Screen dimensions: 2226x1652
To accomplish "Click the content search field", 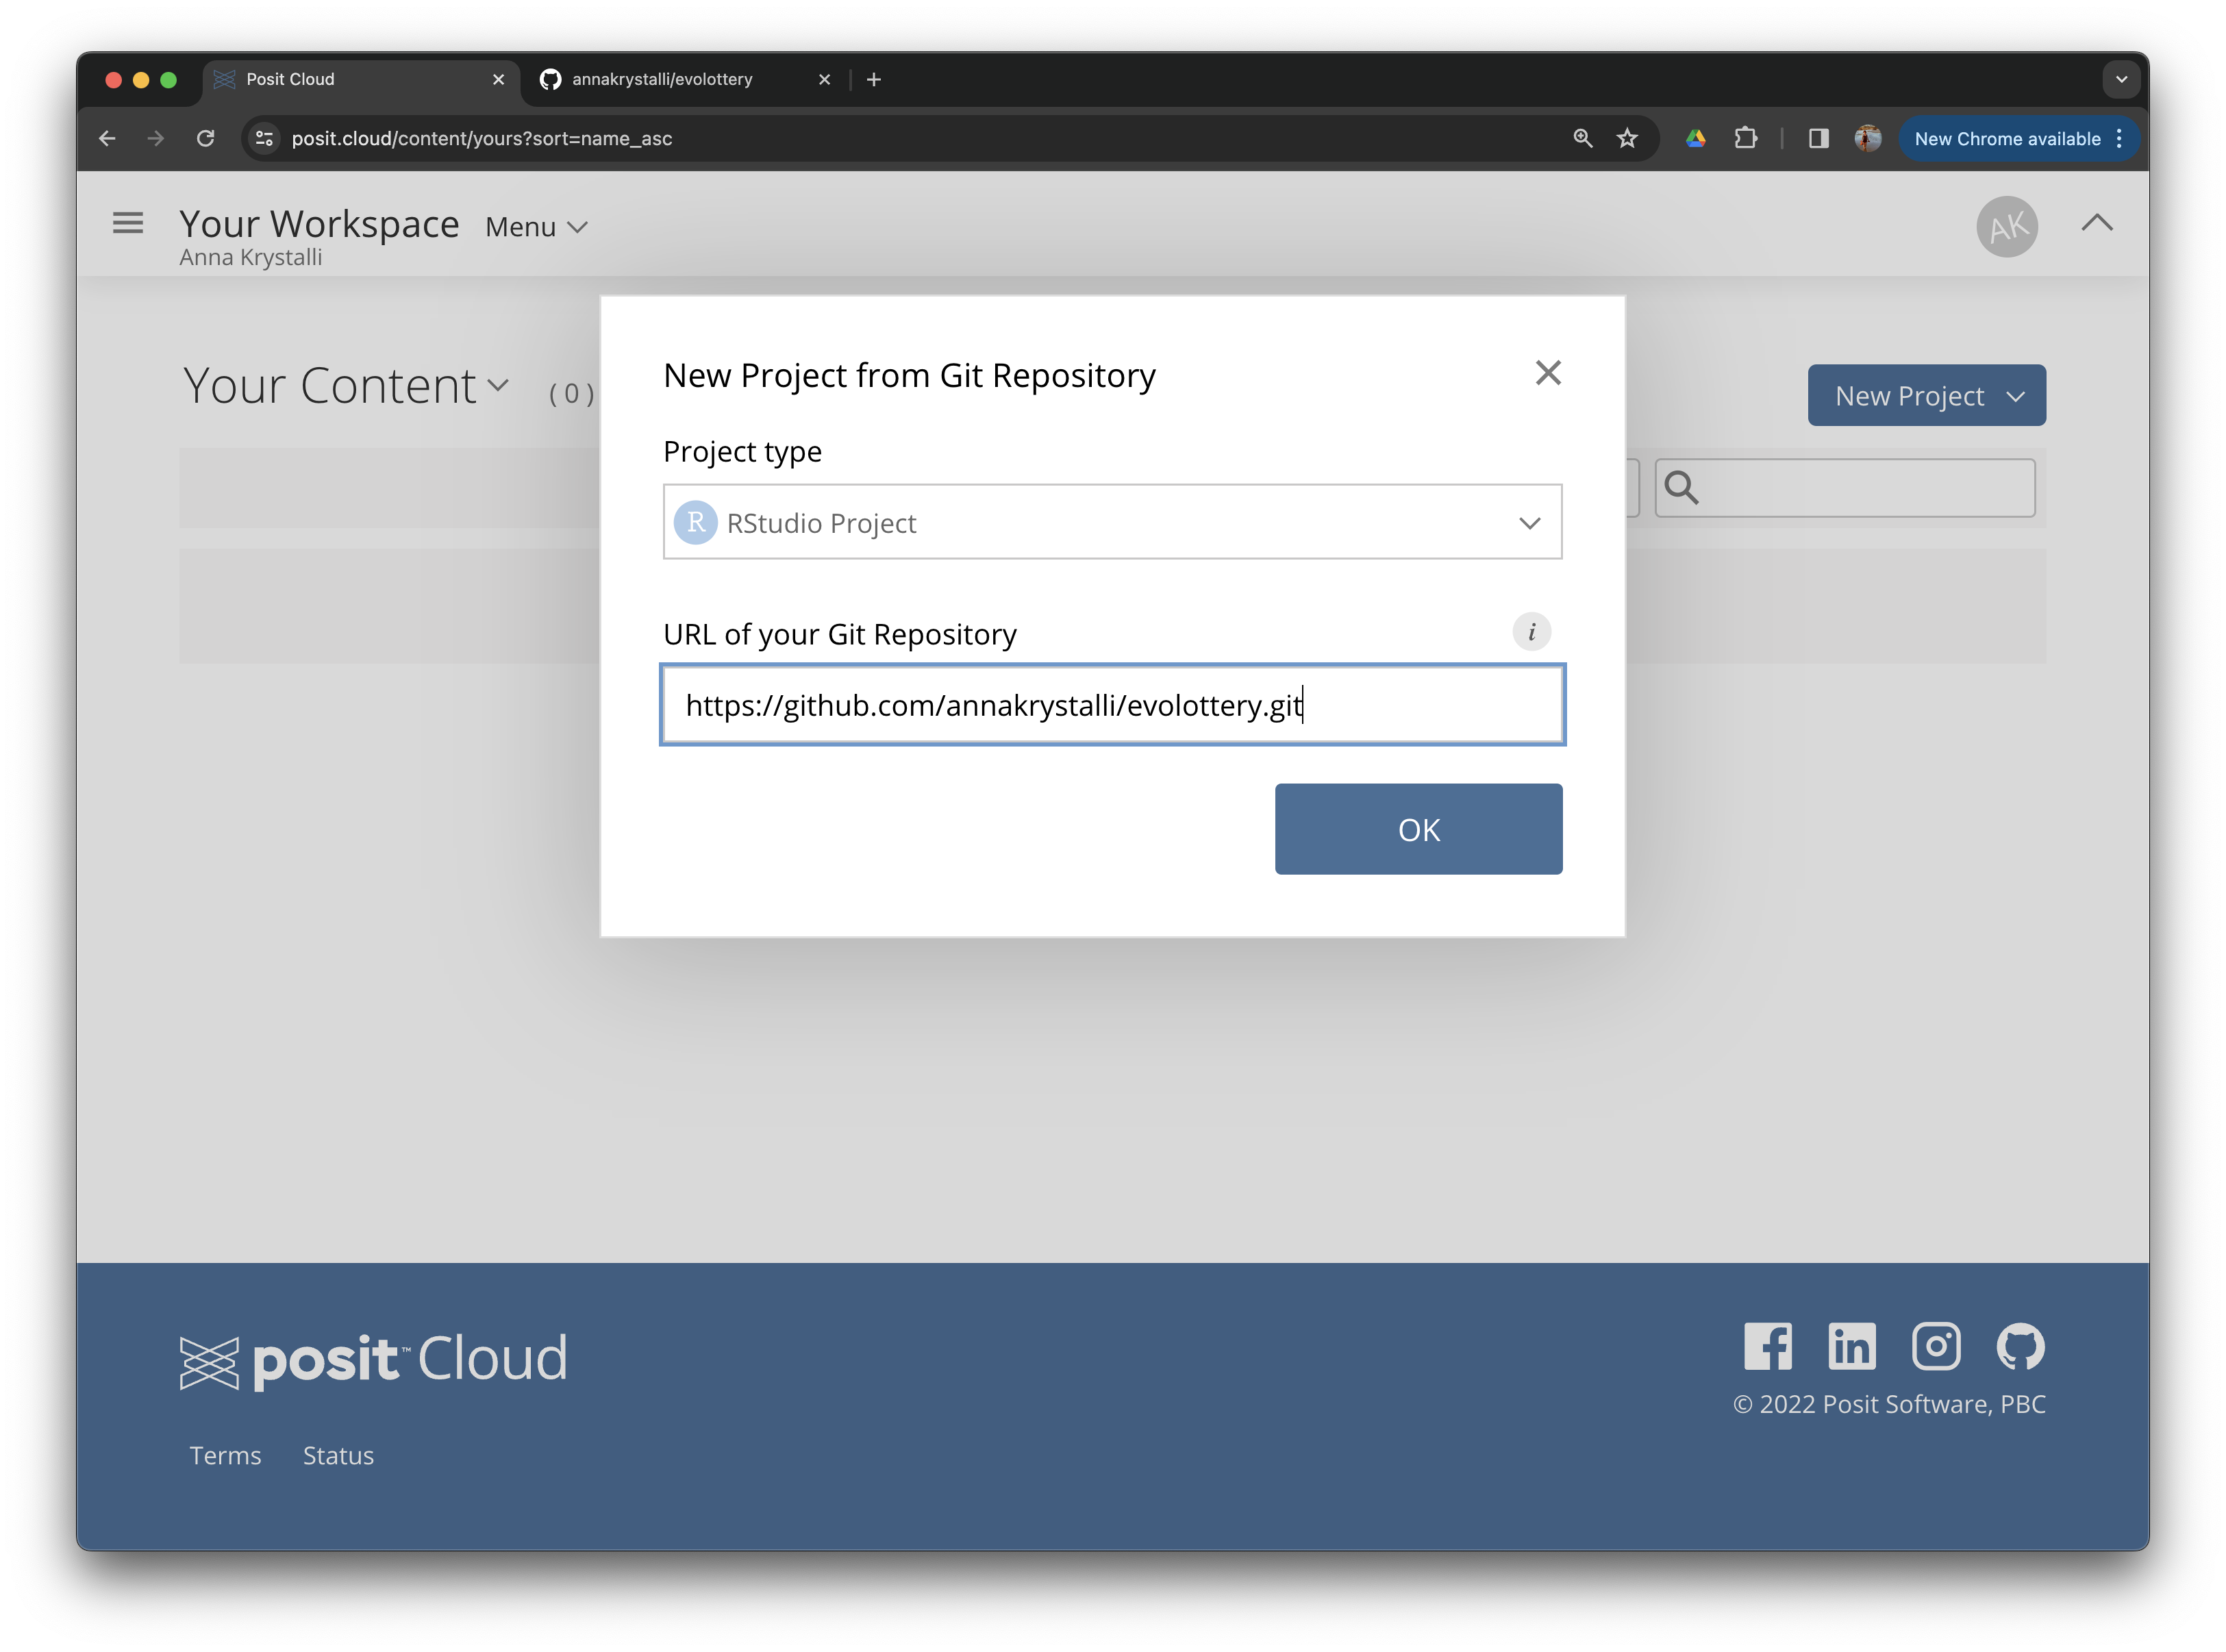I will (1844, 488).
